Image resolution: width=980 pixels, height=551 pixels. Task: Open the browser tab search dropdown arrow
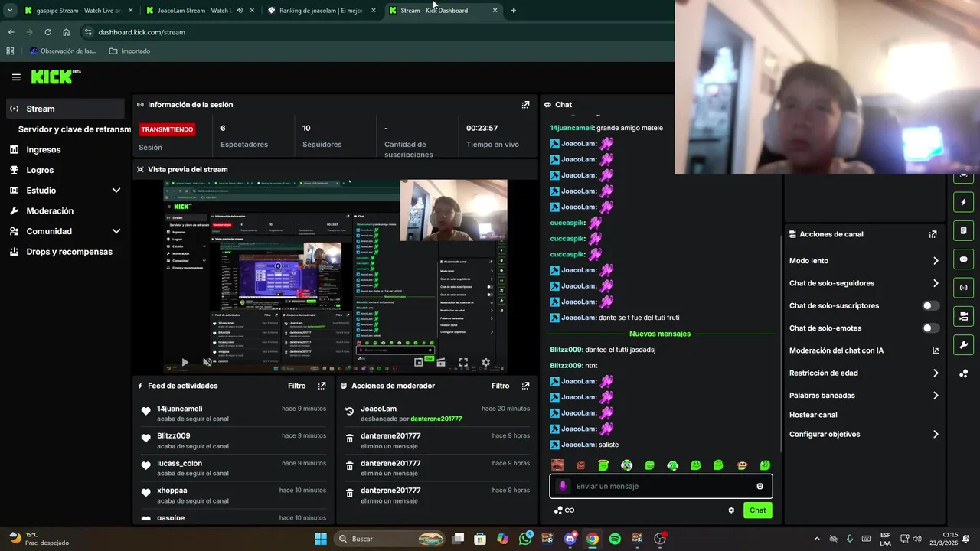[x=10, y=11]
